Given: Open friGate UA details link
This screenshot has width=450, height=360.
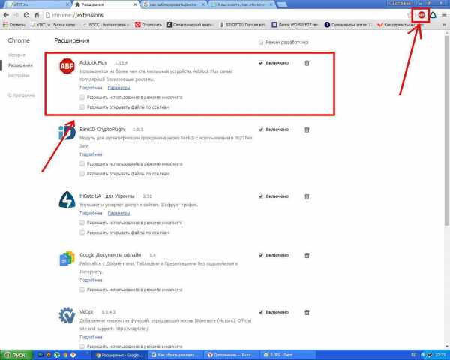Looking at the screenshot, I should point(91,213).
